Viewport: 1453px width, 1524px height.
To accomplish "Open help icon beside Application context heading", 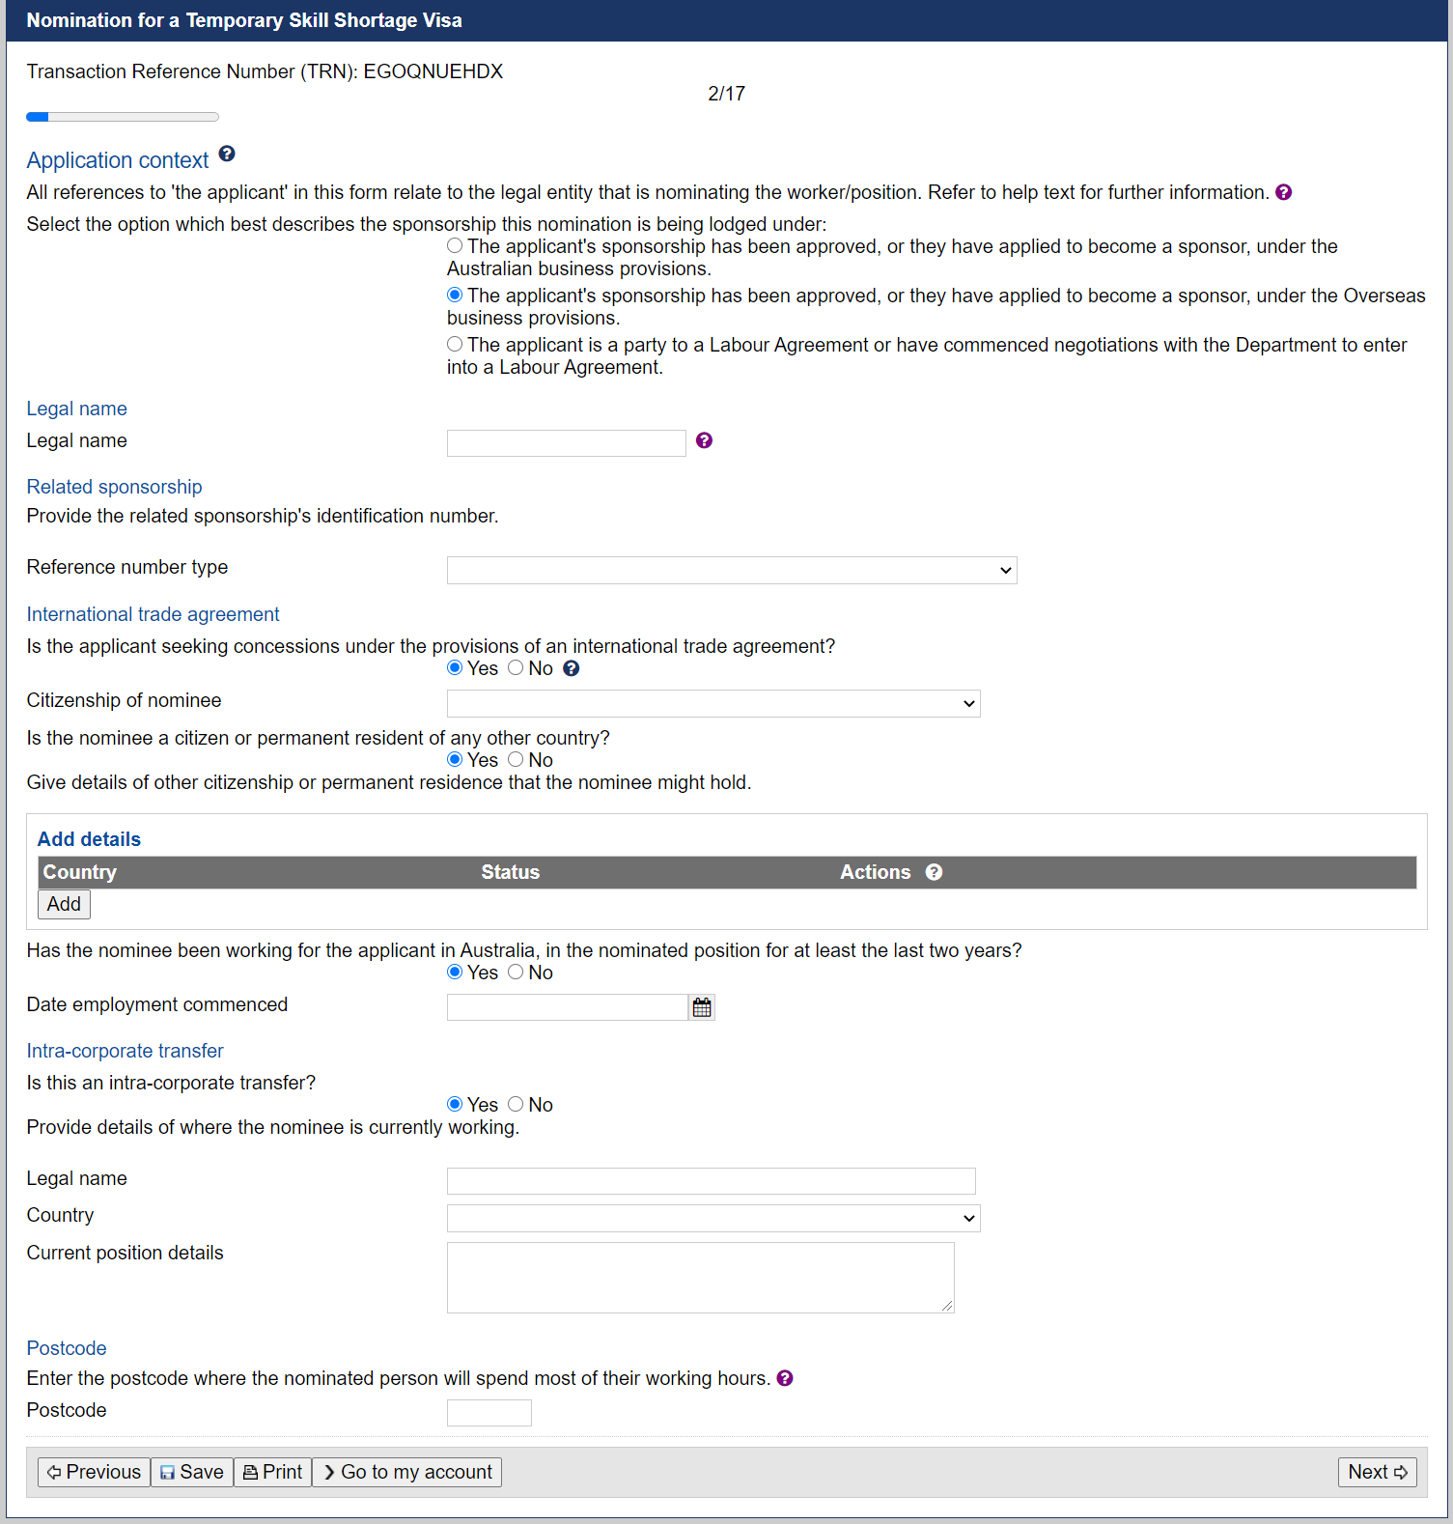I will point(227,154).
